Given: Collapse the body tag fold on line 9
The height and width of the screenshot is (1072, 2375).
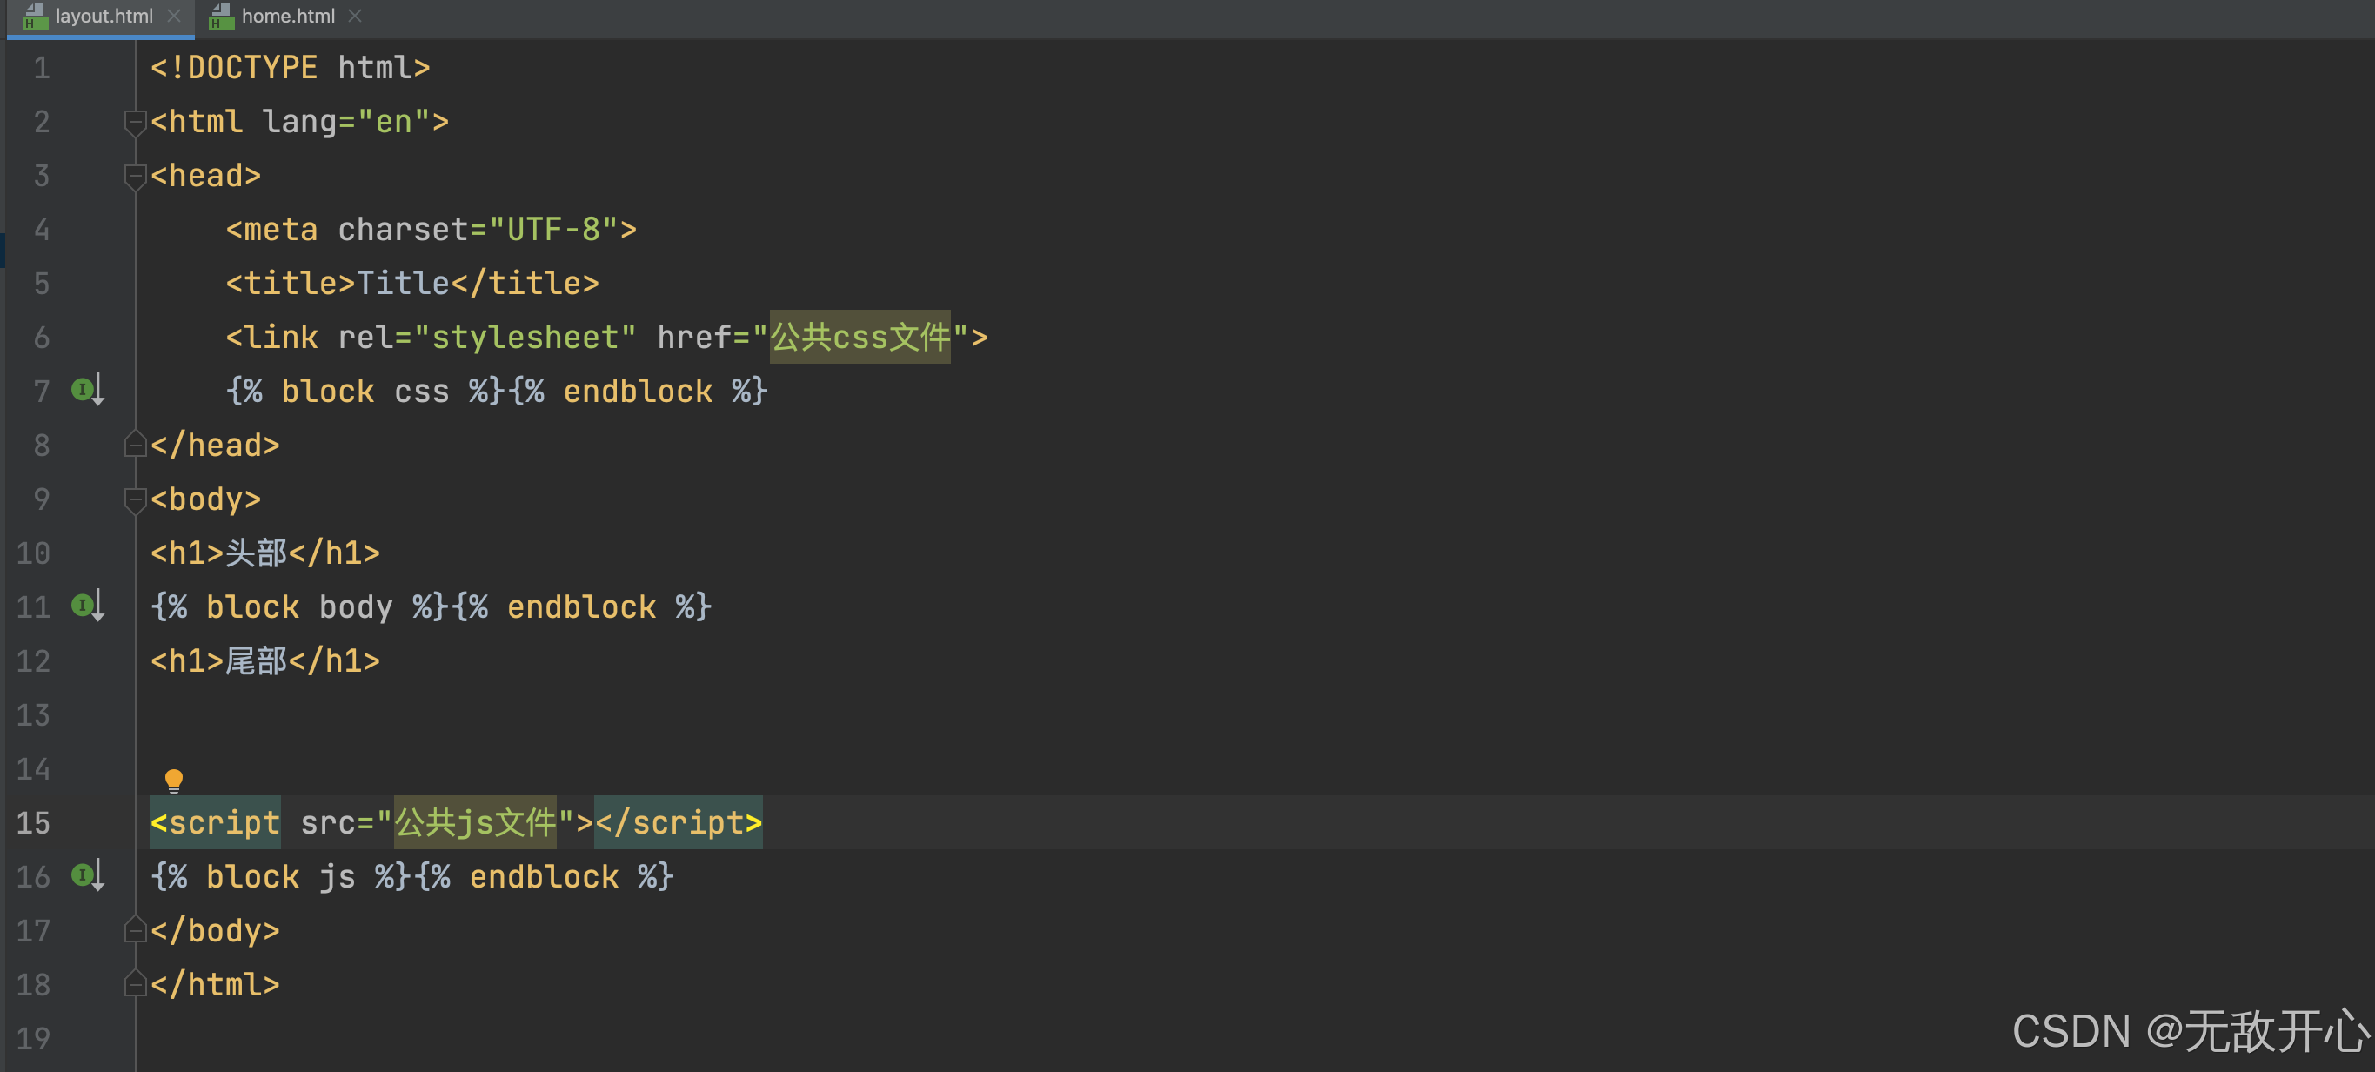Looking at the screenshot, I should [135, 499].
